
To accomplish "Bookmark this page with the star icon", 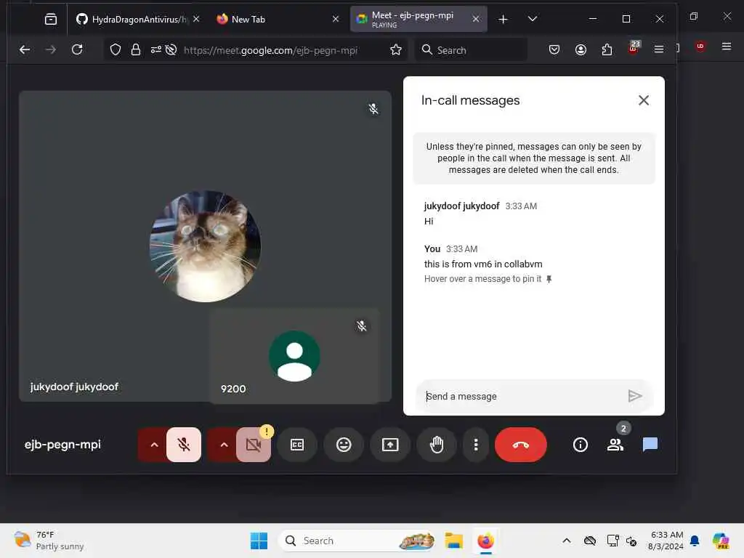I will 396,49.
